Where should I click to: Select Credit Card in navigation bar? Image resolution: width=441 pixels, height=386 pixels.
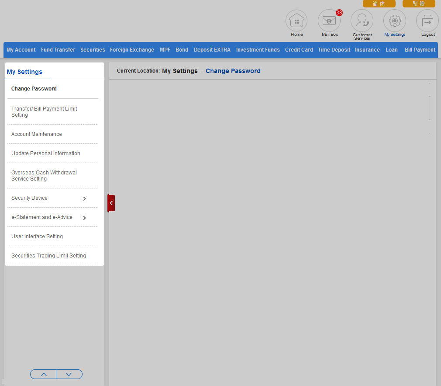coord(299,50)
